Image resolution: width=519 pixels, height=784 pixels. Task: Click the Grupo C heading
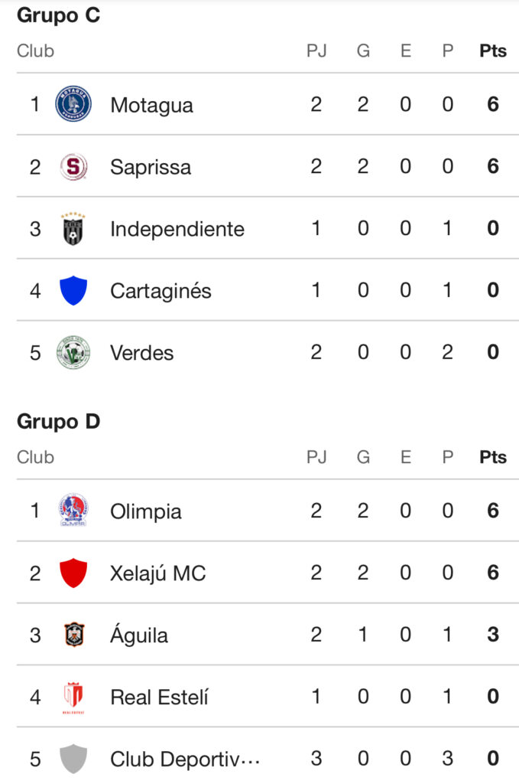[x=58, y=15]
